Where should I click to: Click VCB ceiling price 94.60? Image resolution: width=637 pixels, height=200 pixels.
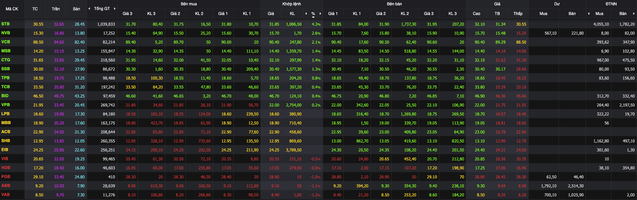59,42
